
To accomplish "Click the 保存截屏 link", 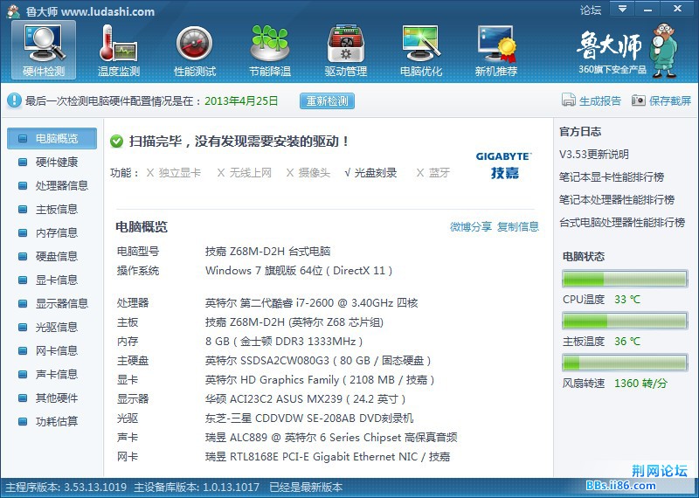I will point(670,100).
